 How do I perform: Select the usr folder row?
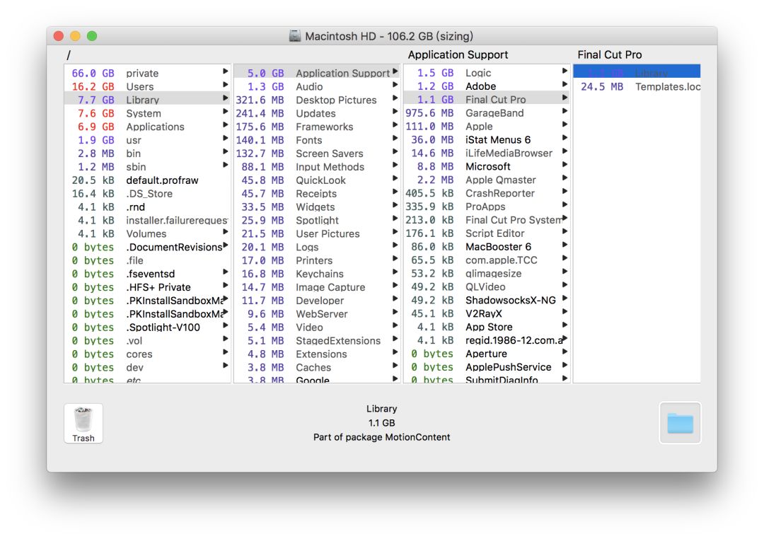pyautogui.click(x=148, y=140)
